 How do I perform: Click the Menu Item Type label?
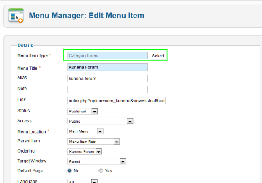(33, 55)
